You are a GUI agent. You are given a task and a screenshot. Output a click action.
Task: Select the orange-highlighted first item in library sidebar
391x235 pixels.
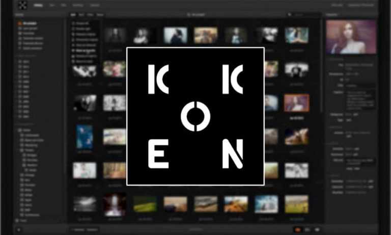click(x=28, y=23)
